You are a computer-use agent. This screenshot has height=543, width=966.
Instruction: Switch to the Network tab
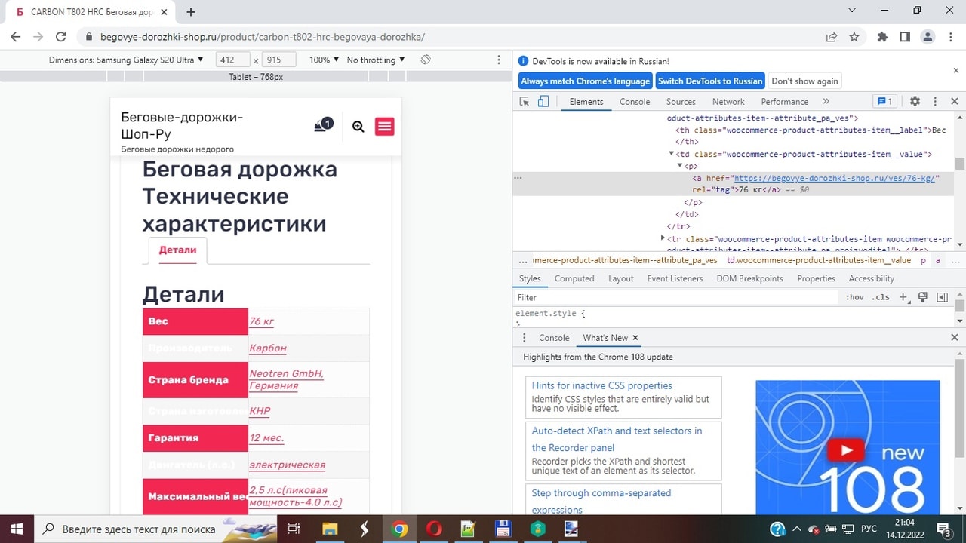coord(728,102)
